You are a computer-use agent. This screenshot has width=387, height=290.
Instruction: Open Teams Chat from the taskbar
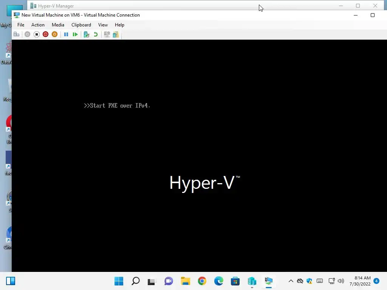(169, 281)
